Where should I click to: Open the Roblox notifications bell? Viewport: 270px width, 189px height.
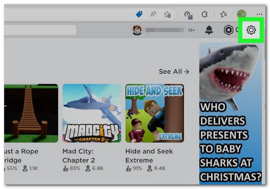[209, 30]
